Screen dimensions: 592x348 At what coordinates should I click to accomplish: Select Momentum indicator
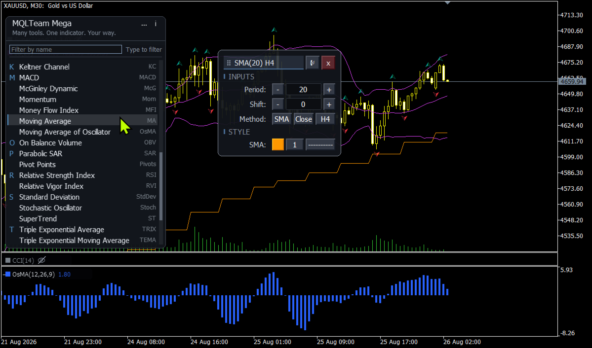tap(82, 100)
